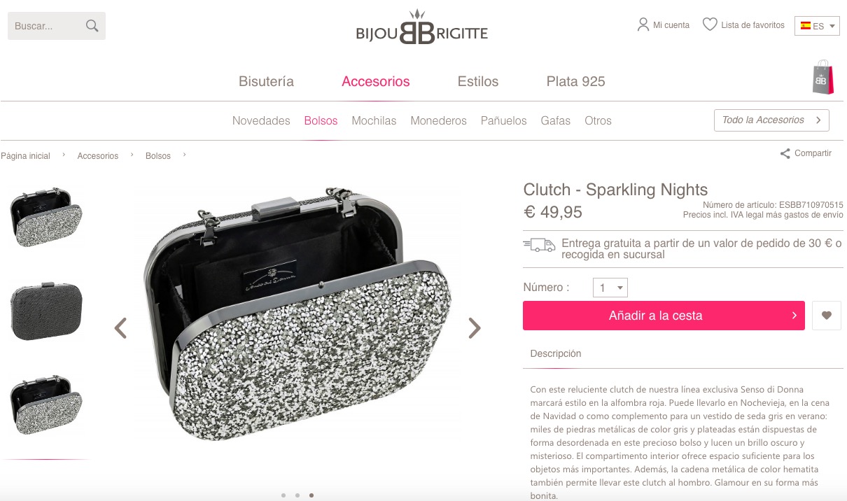Go to Accesorios breadcrumb link
This screenshot has height=501, width=847.
click(x=97, y=156)
